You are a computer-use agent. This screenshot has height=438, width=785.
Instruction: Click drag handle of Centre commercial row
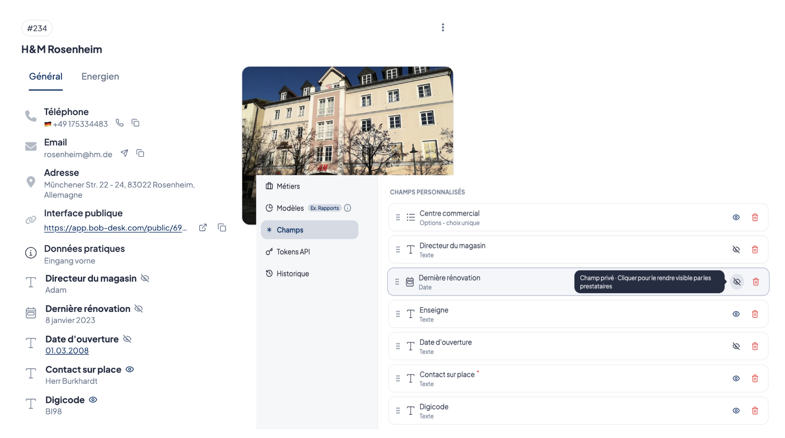[x=398, y=217]
